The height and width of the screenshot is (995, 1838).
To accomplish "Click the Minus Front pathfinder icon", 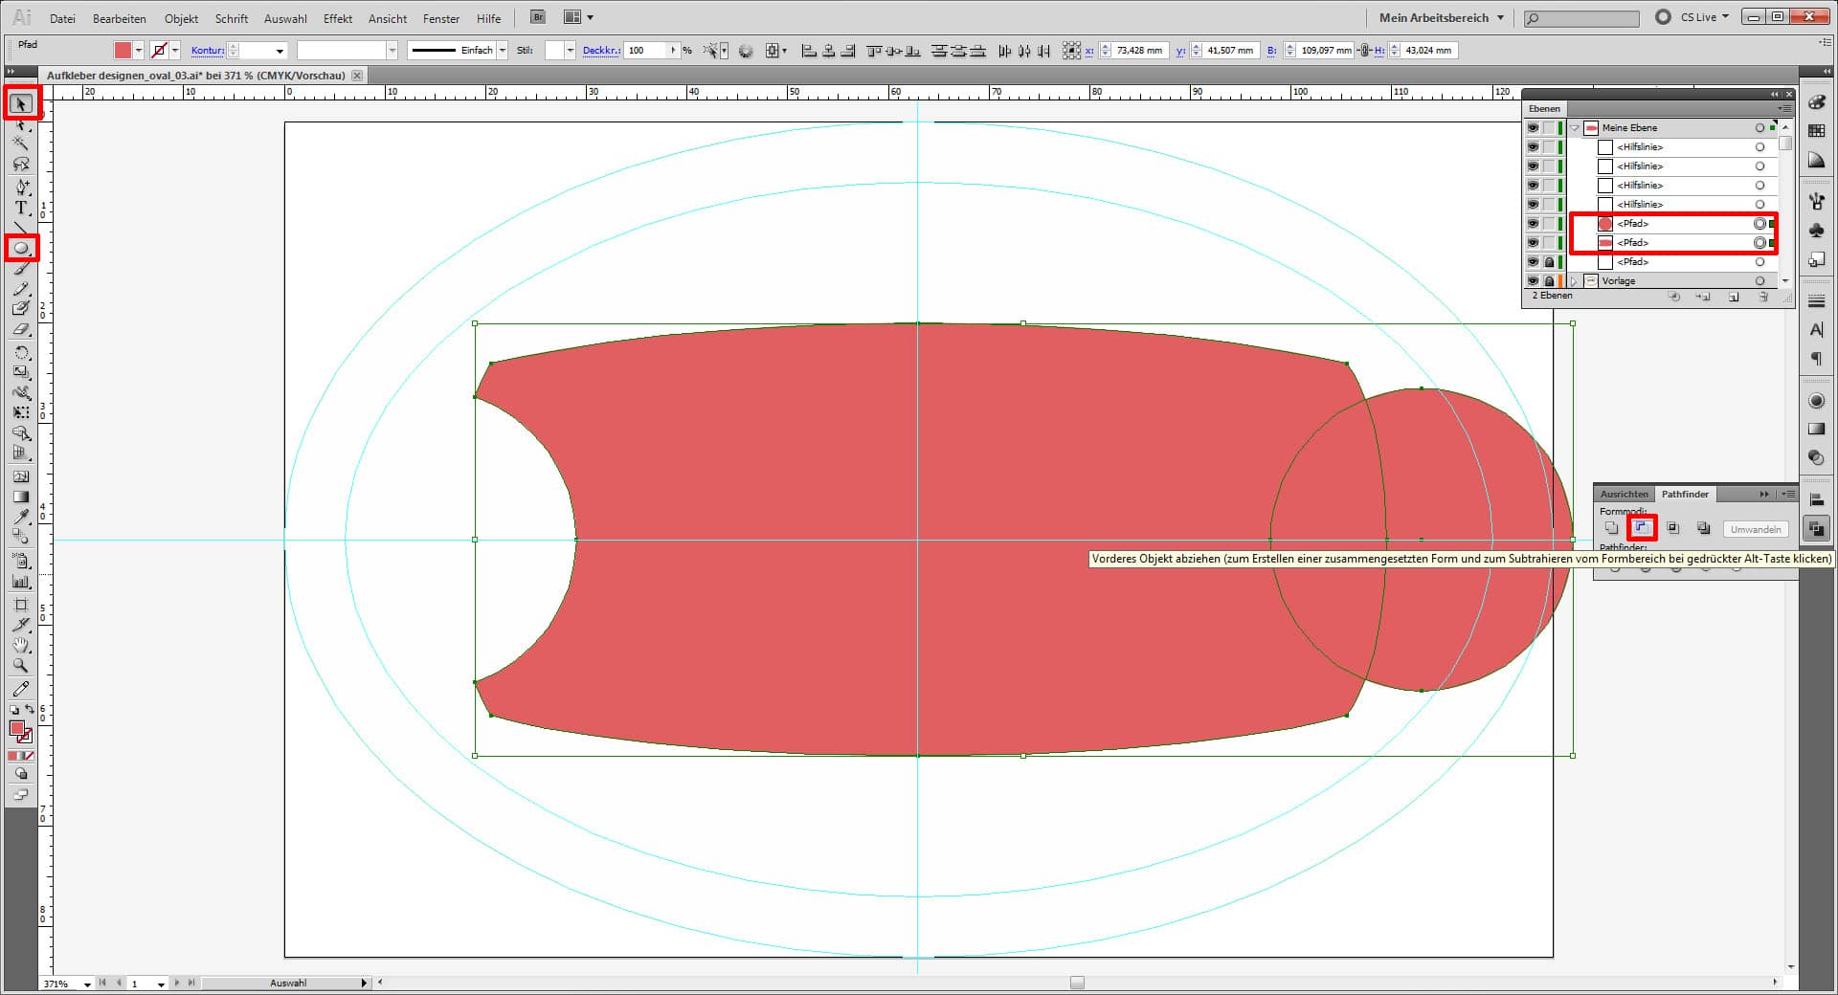I will [x=1642, y=528].
